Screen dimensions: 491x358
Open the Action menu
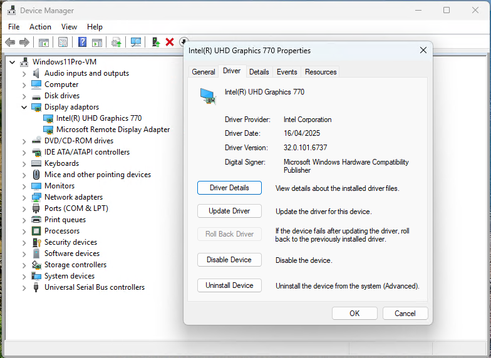pyautogui.click(x=40, y=27)
